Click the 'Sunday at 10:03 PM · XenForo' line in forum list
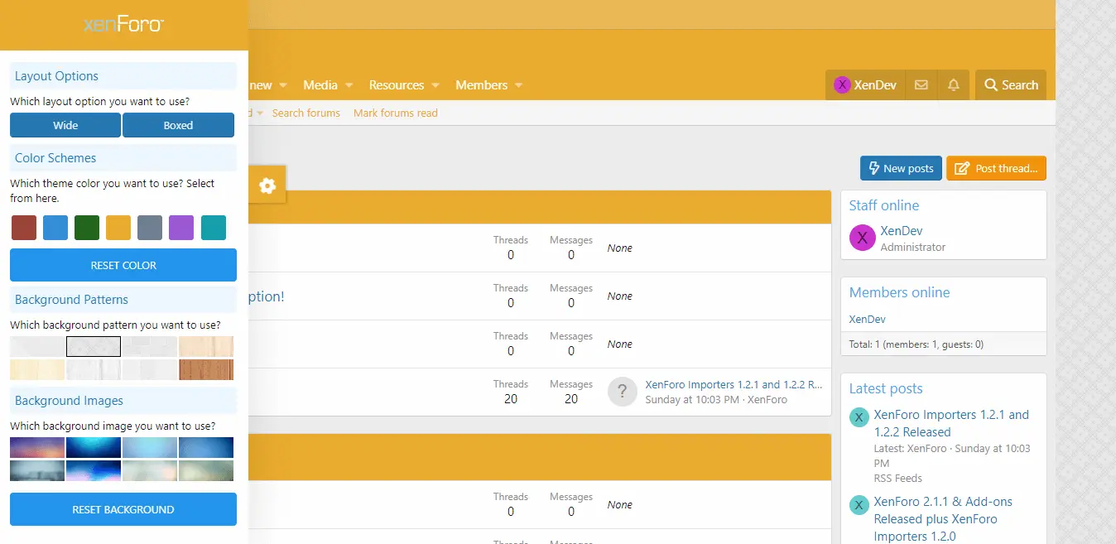 tap(716, 399)
